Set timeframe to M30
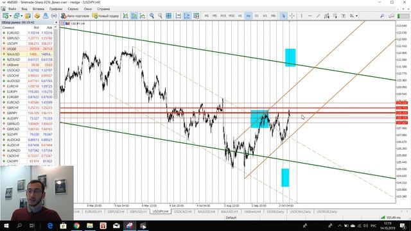 (x=231, y=16)
